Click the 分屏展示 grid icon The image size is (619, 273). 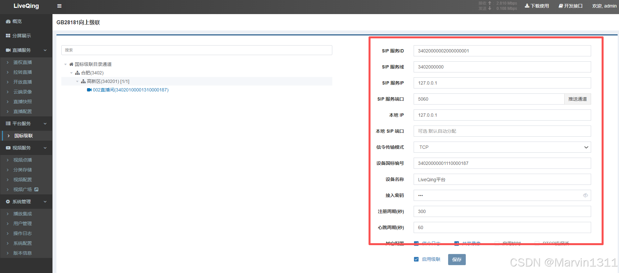click(8, 36)
